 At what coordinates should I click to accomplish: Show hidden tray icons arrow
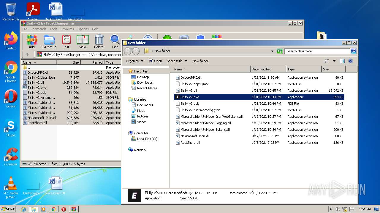[331, 209]
